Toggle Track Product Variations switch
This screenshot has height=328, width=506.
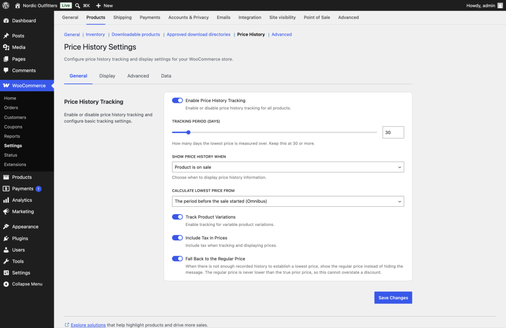pos(177,217)
